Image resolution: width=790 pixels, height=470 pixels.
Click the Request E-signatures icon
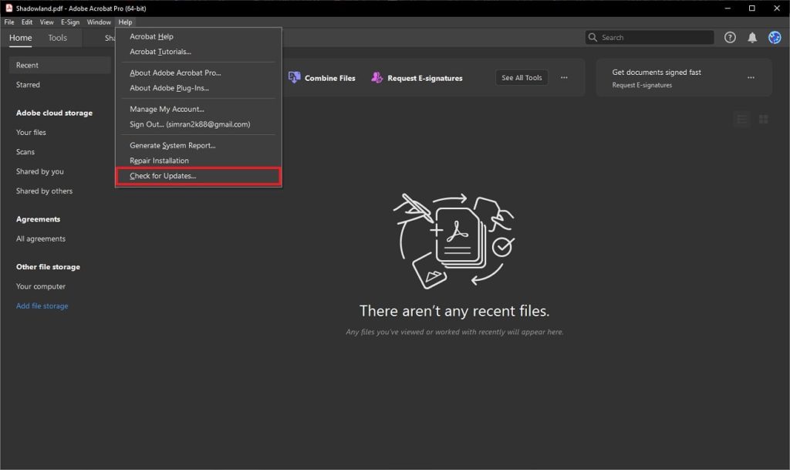pos(376,78)
